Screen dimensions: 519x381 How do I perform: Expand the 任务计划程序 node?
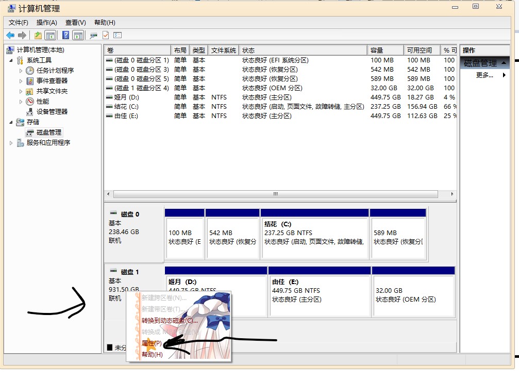pyautogui.click(x=21, y=71)
